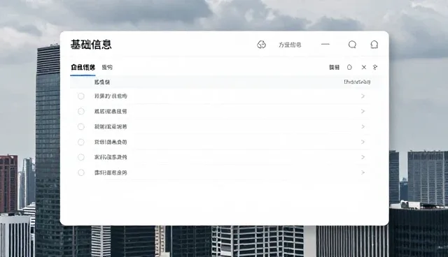The width and height of the screenshot is (448, 257).
Task: Click the 基础信息 window title
Action: [91, 45]
